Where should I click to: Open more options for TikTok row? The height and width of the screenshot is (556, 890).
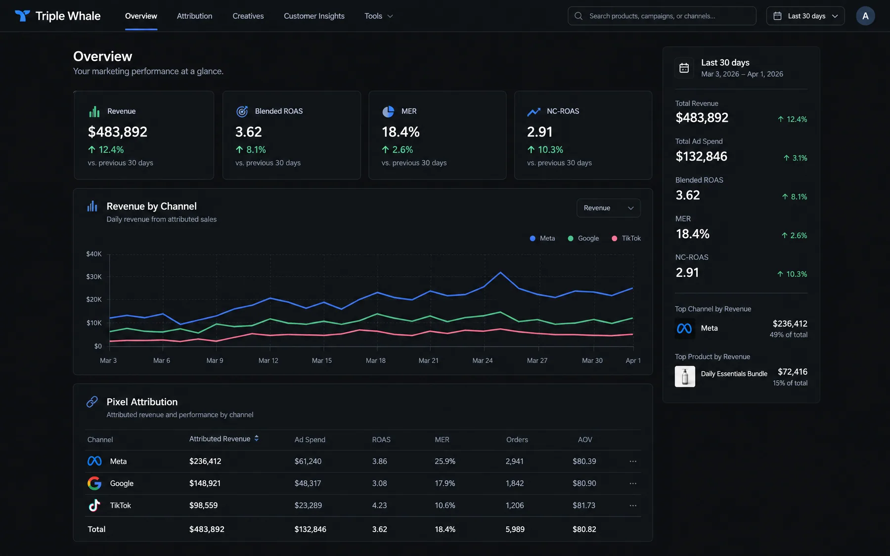[x=633, y=506]
